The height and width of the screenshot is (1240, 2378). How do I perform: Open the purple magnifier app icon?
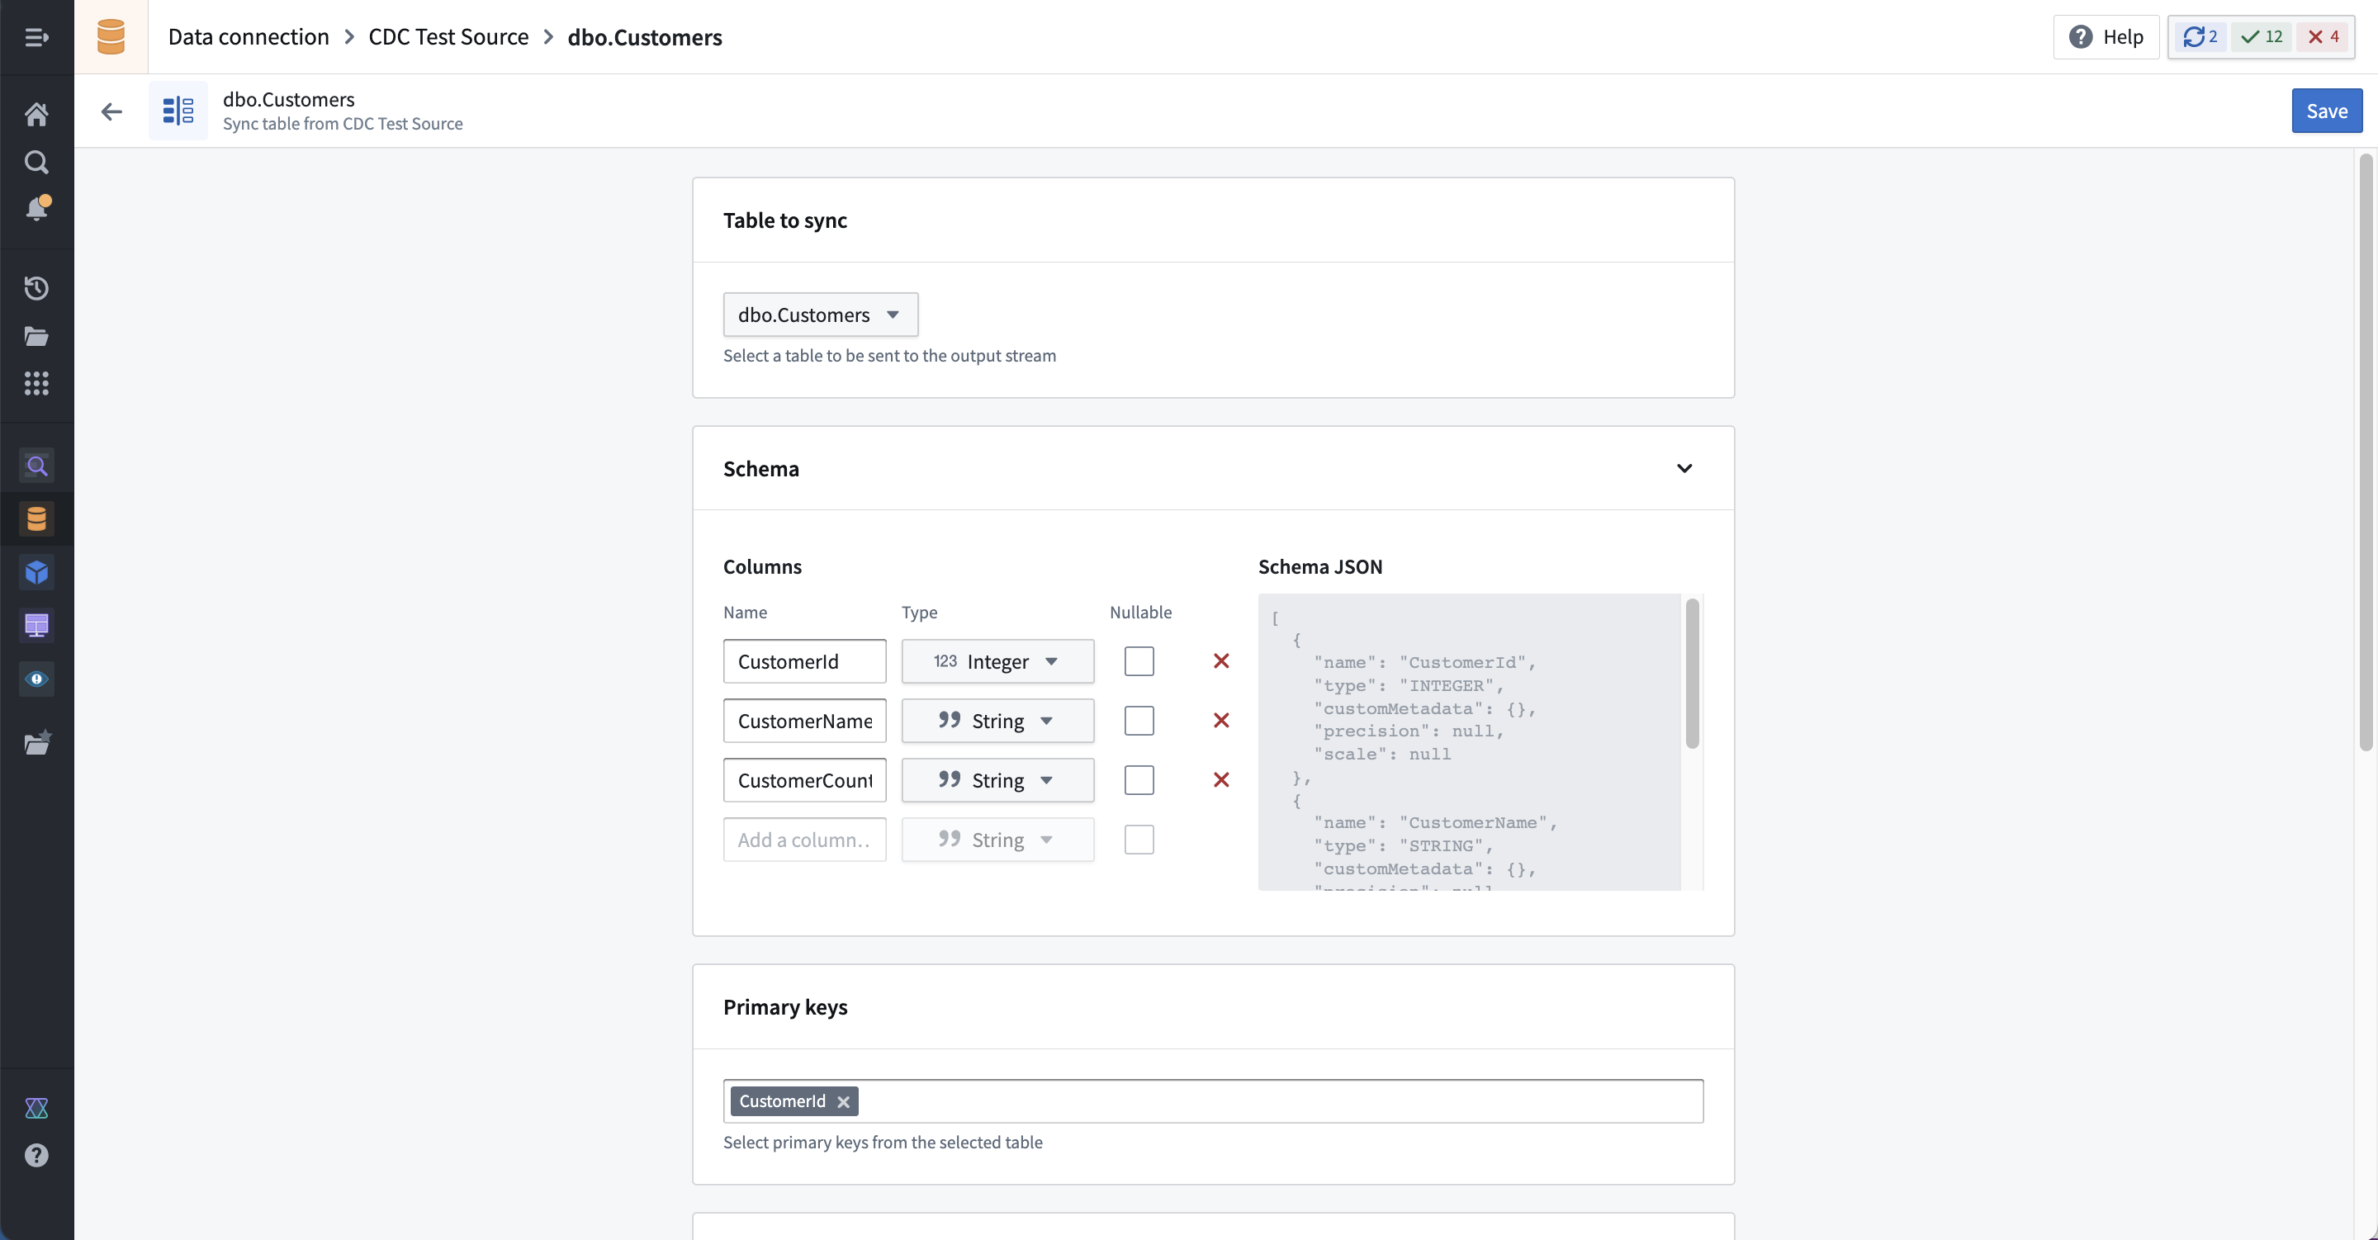36,466
